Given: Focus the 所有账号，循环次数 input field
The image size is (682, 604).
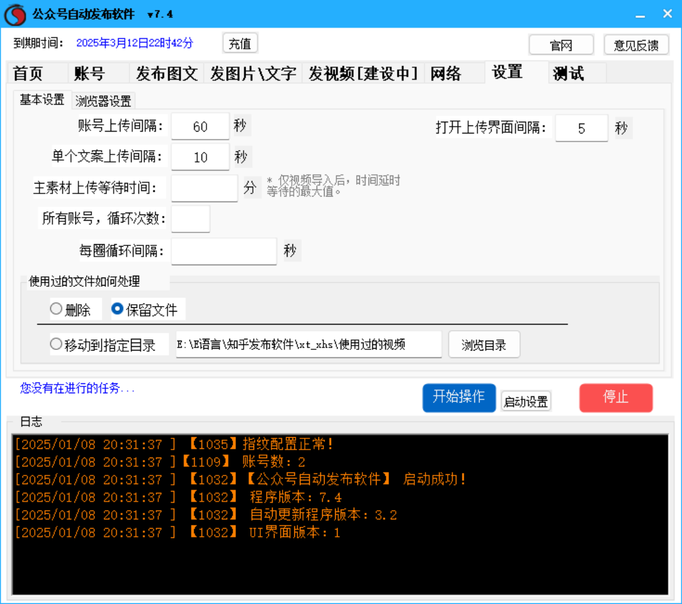Looking at the screenshot, I should coord(190,218).
